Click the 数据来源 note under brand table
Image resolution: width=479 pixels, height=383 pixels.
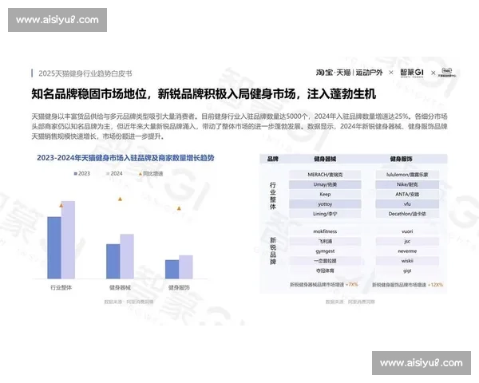tap(350, 302)
